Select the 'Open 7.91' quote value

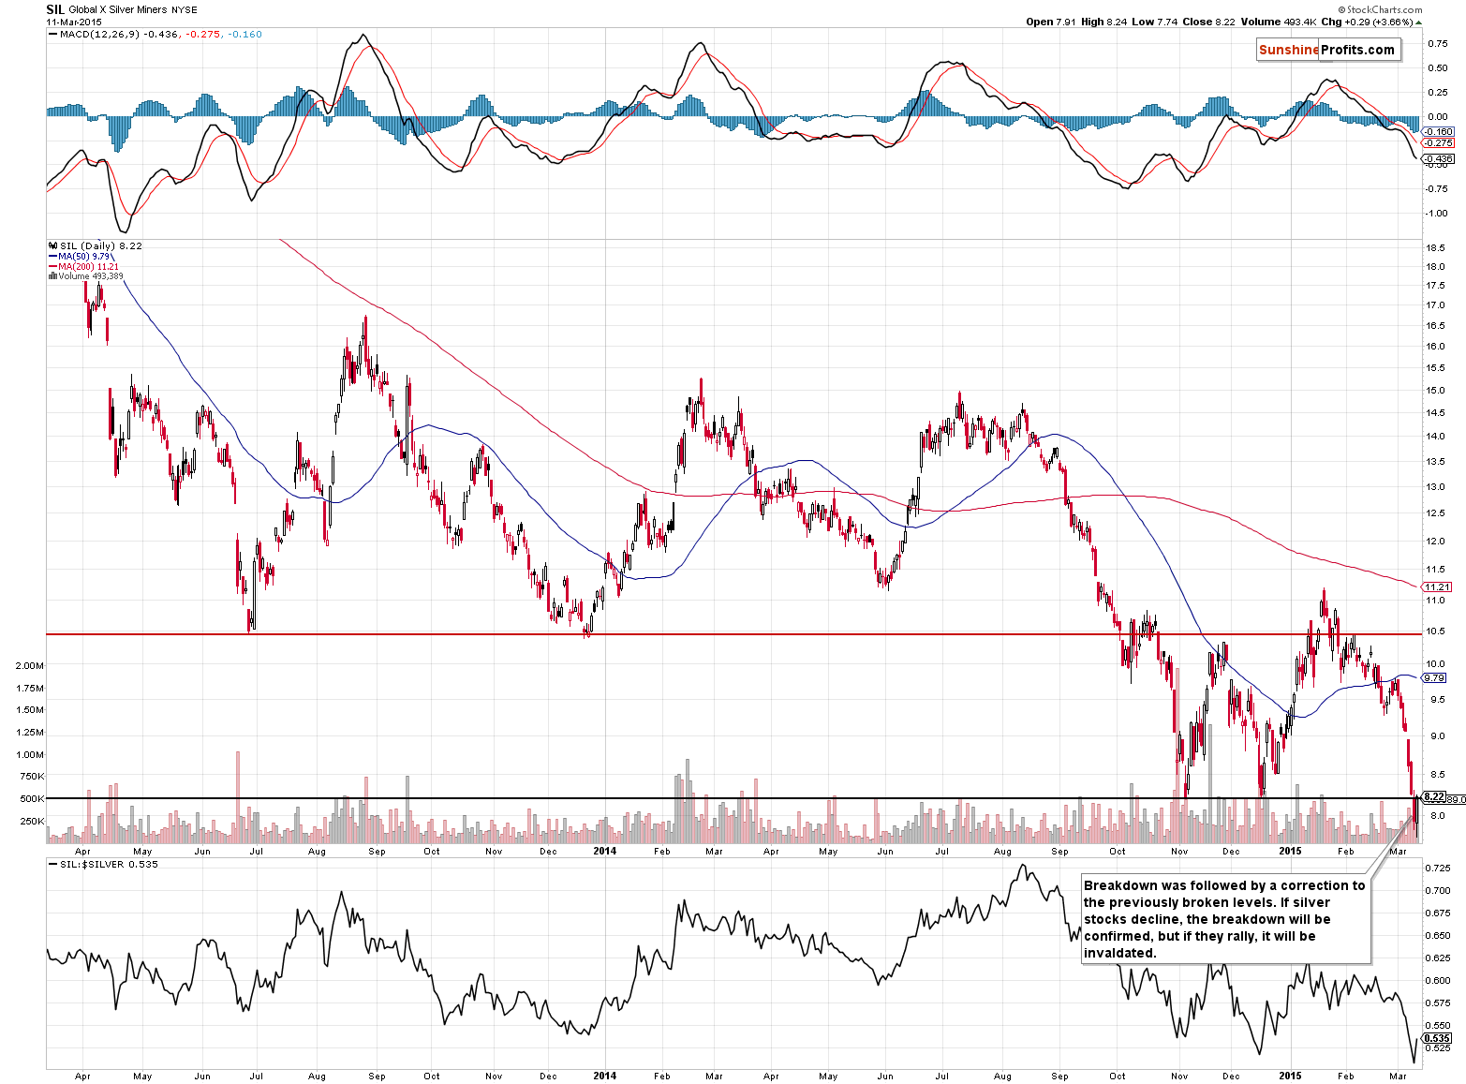[1051, 22]
